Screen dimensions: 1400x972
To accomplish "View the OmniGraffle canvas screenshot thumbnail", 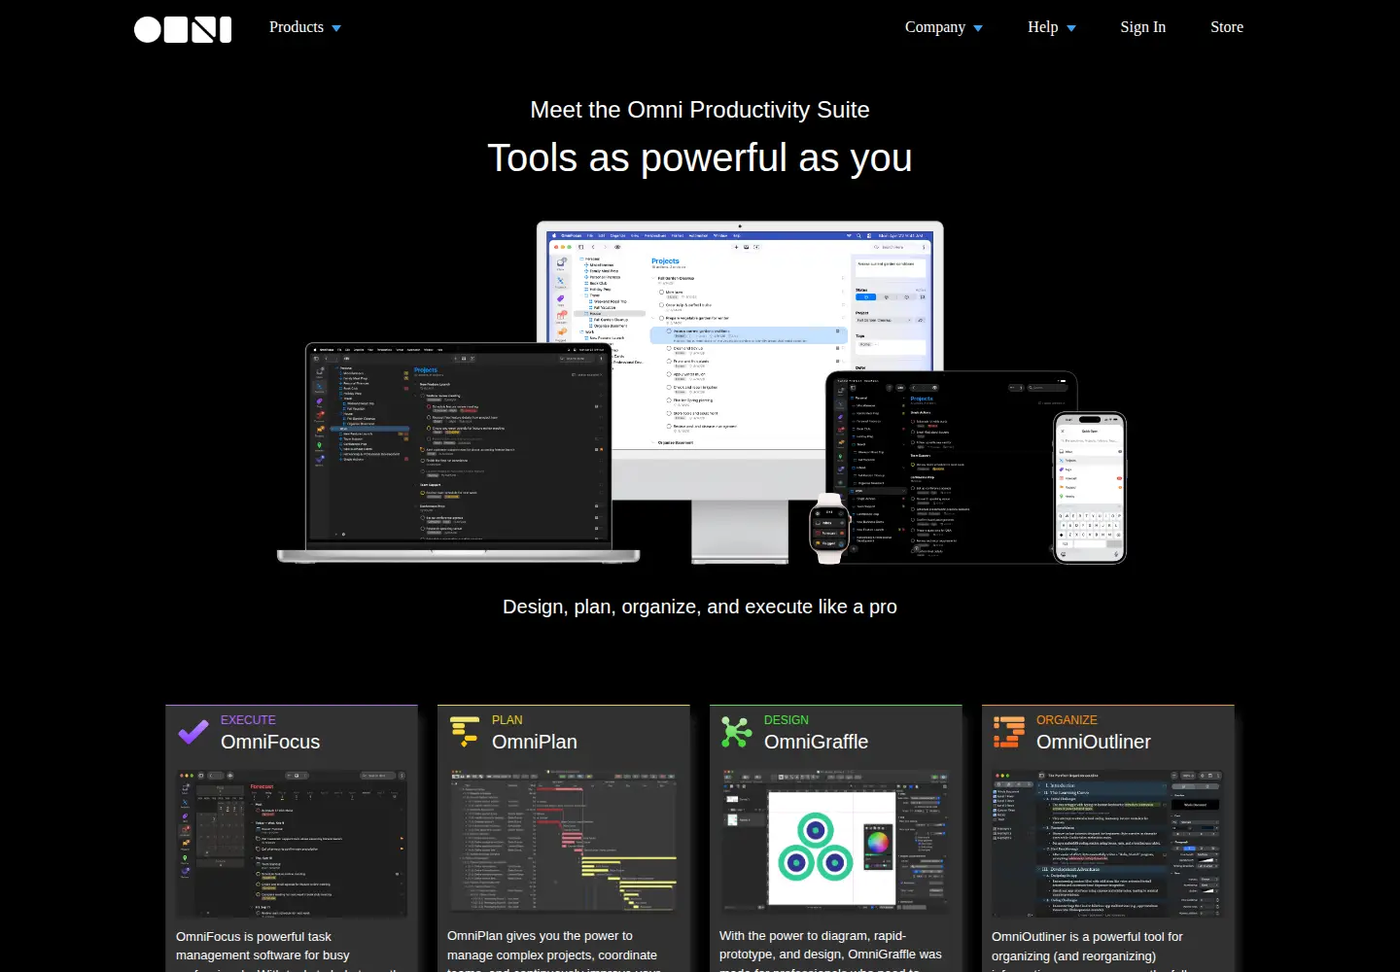I will coord(836,842).
